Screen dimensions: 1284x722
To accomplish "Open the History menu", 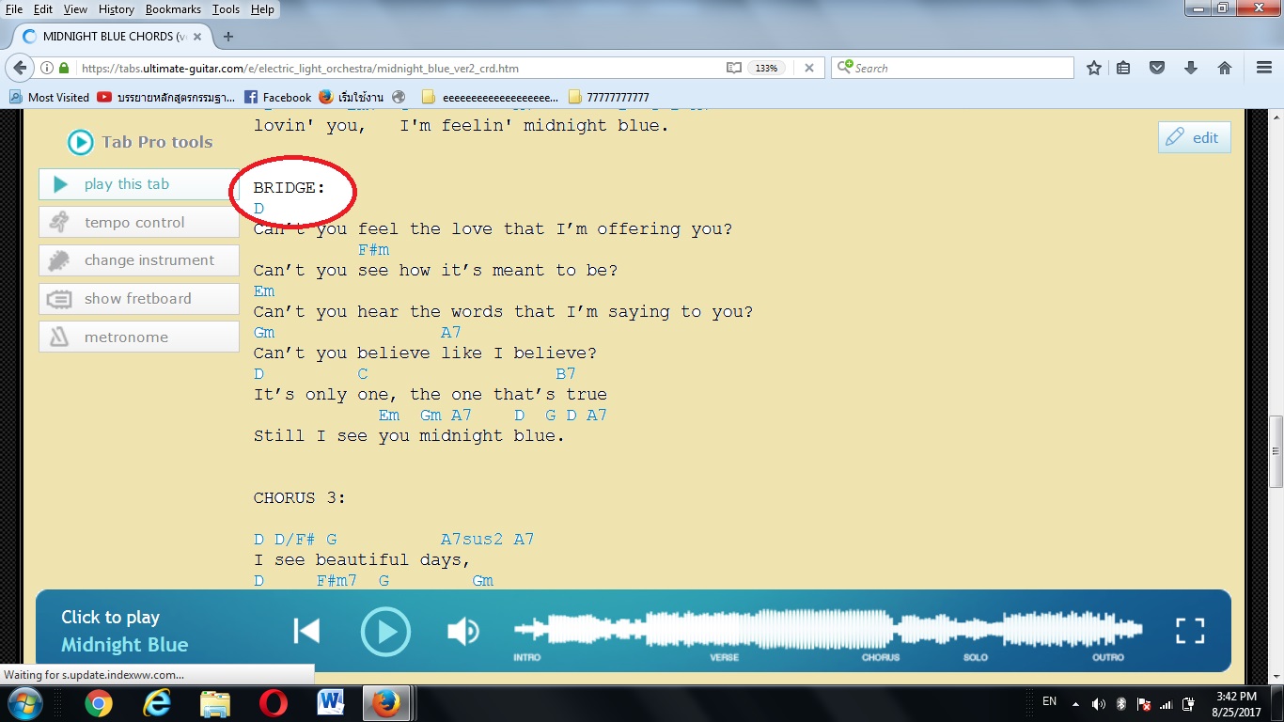I will 117,9.
